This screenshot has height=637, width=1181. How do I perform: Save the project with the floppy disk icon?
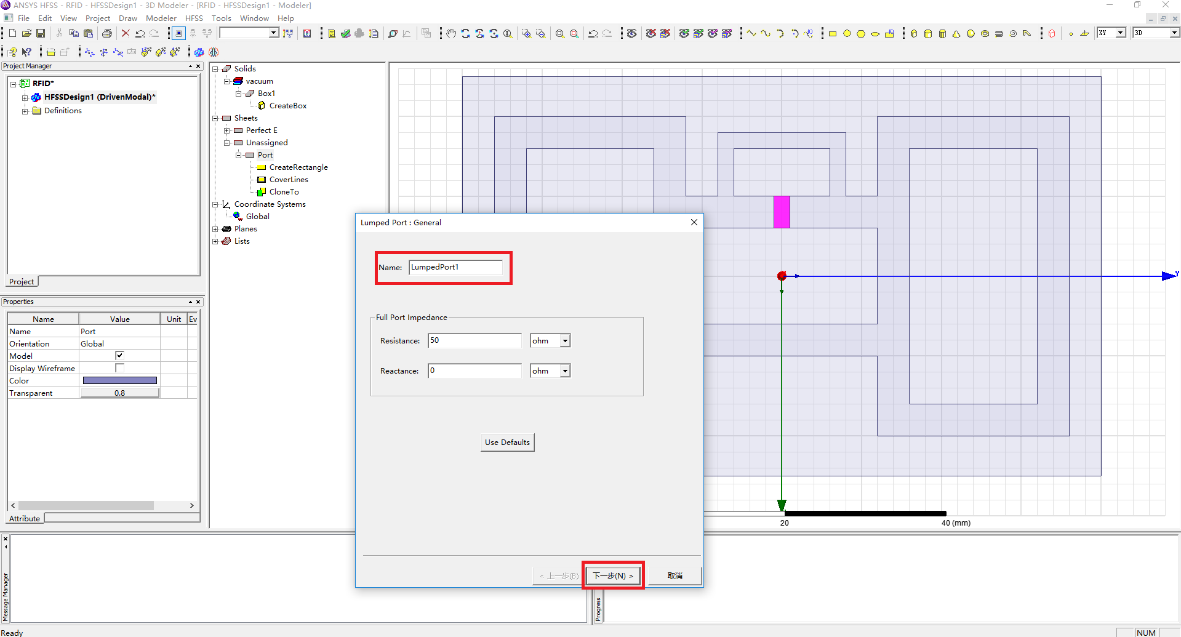(41, 33)
